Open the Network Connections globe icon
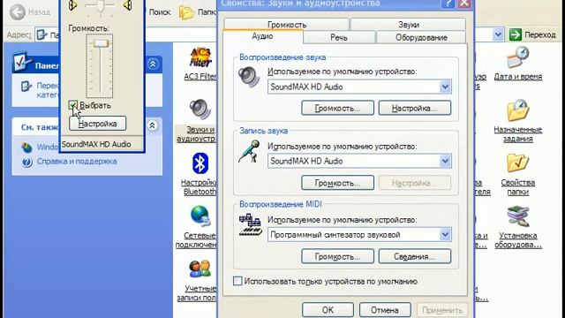The width and height of the screenshot is (565, 318). [200, 216]
